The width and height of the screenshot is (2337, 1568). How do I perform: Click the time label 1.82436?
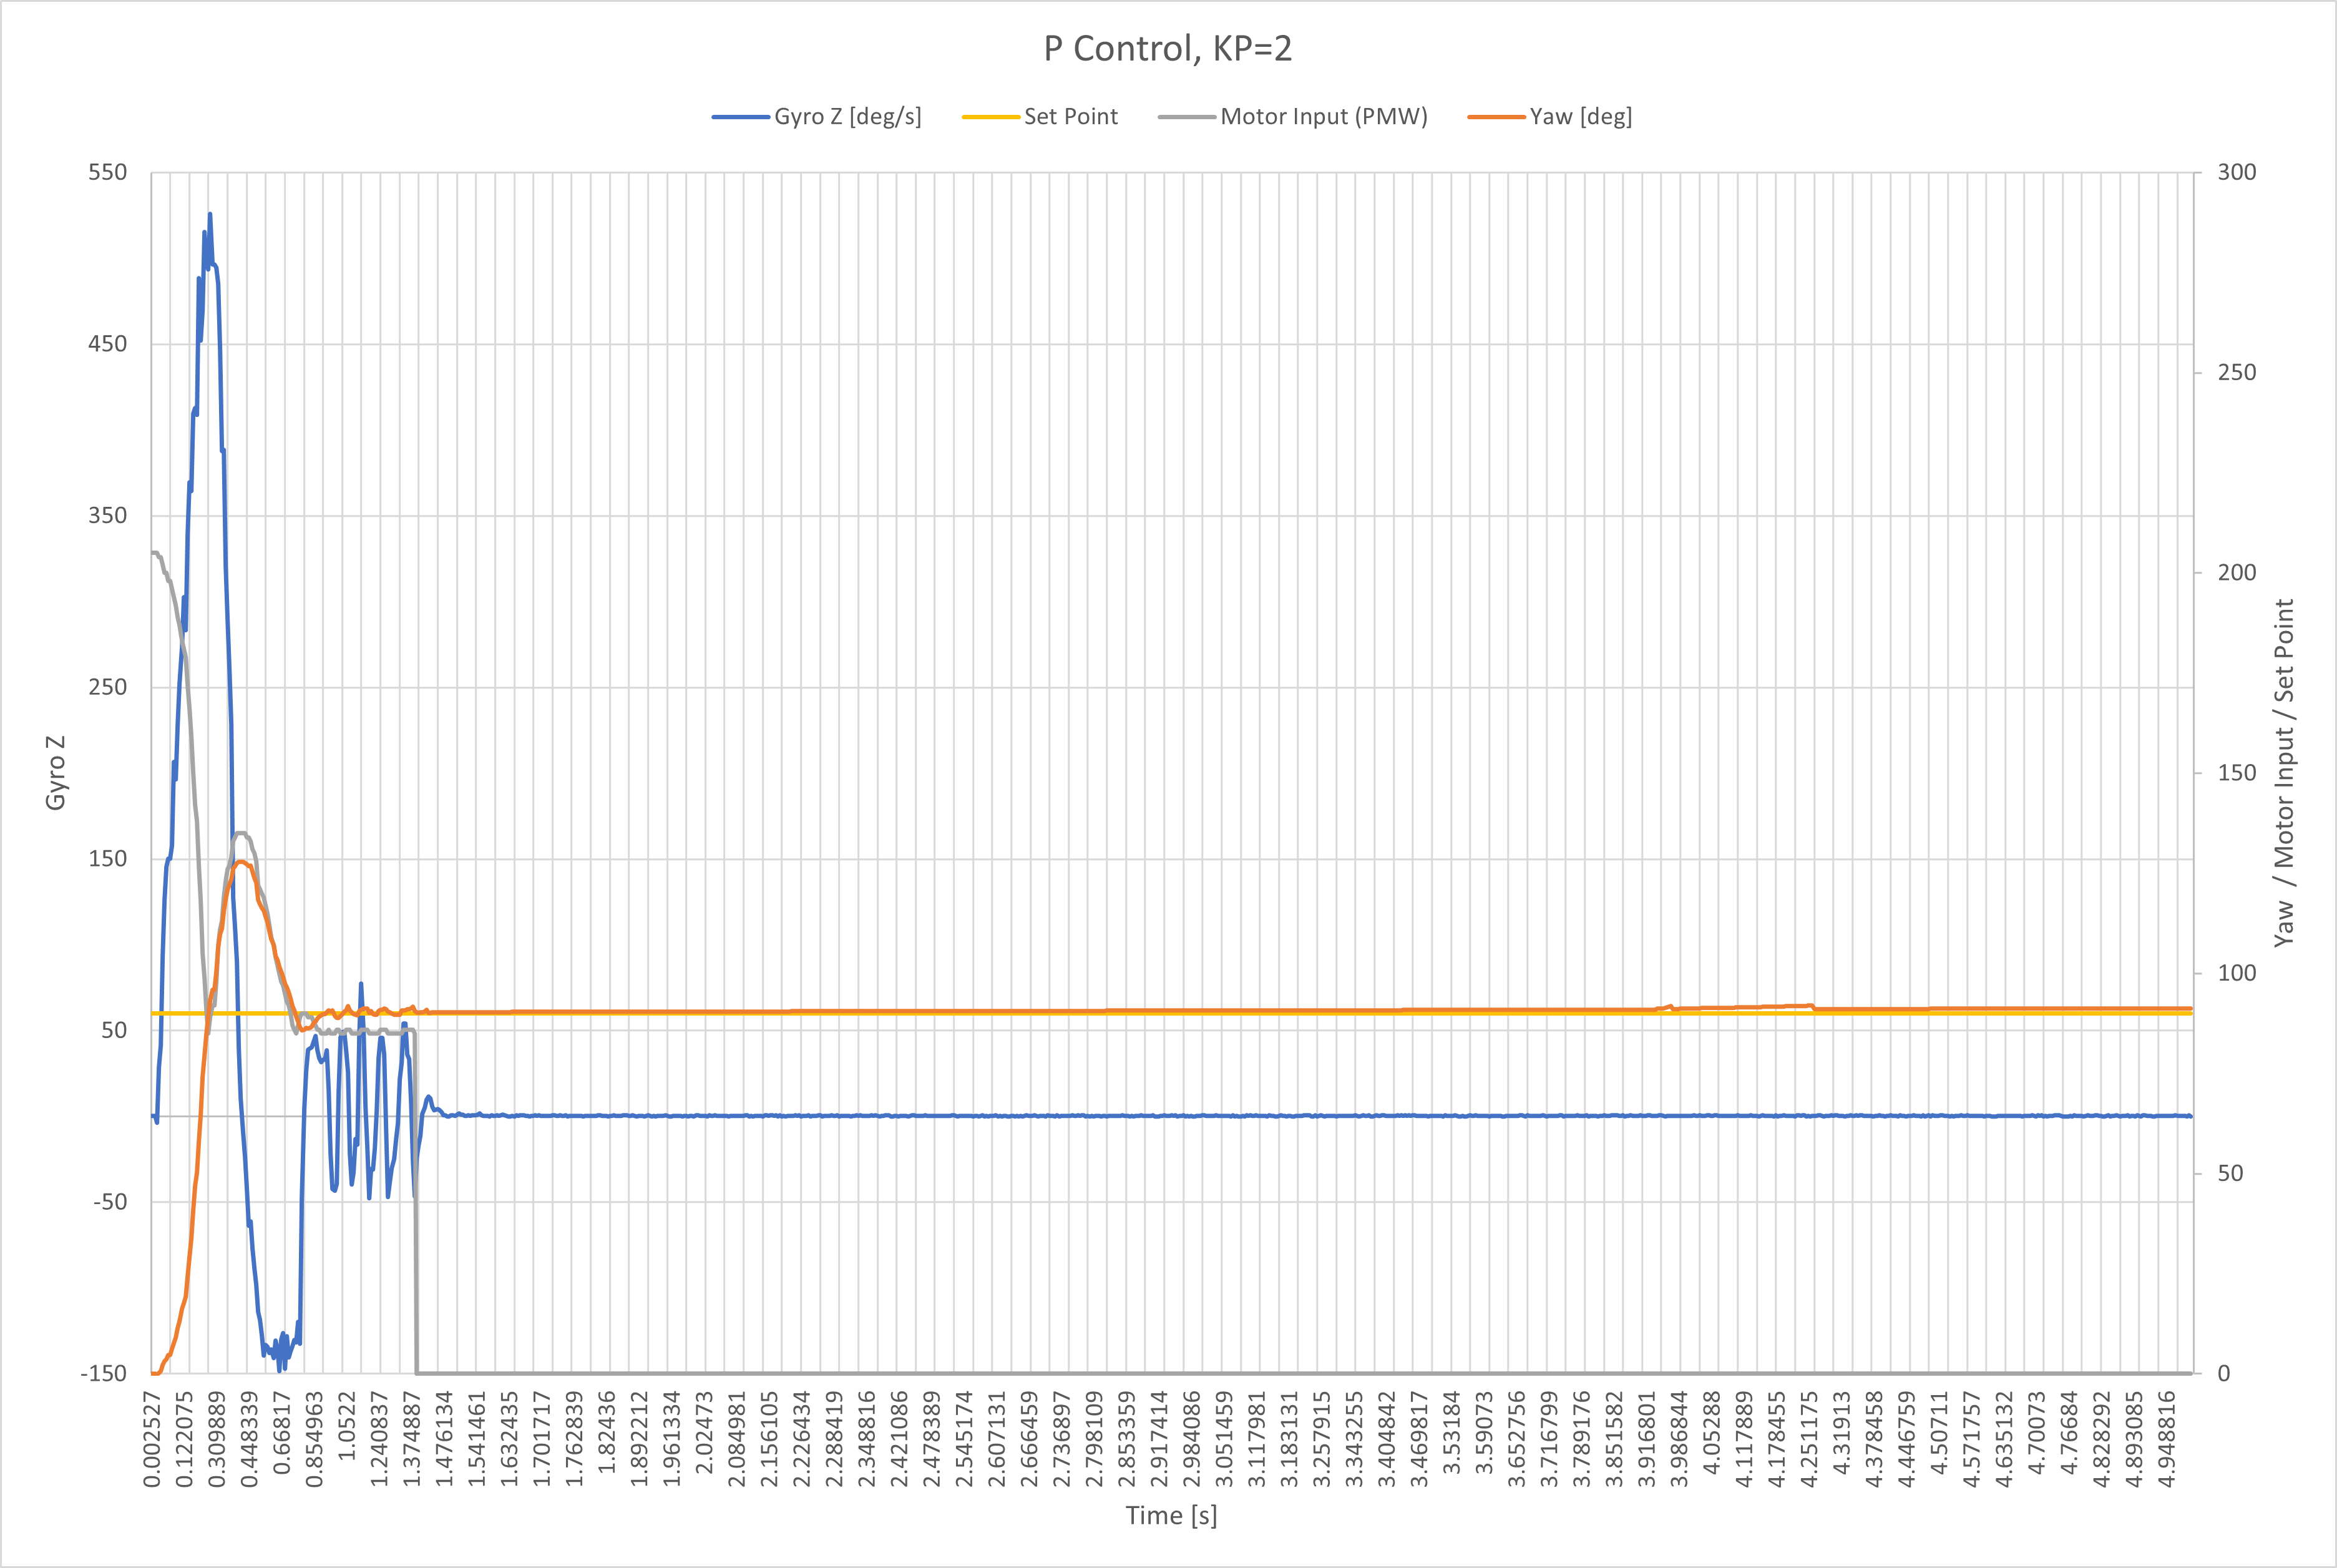pyautogui.click(x=607, y=1432)
